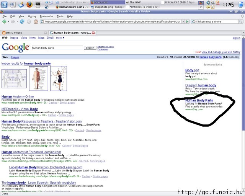This screenshot has width=245, height=196.
Task: Open the list all tabs dropdown
Action: (243, 33)
